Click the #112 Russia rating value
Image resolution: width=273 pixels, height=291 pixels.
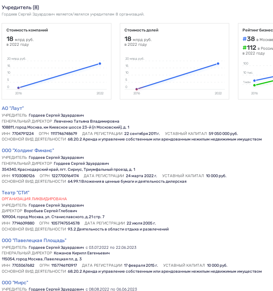(x=250, y=48)
